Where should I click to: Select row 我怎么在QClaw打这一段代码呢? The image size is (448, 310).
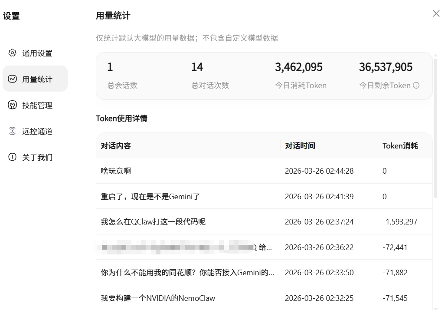(x=264, y=221)
